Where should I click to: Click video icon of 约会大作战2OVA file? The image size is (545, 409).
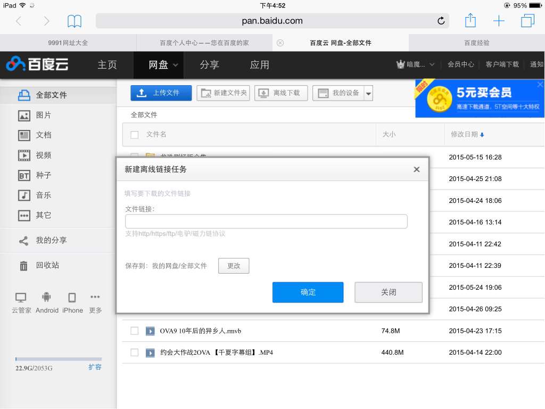pyautogui.click(x=150, y=353)
